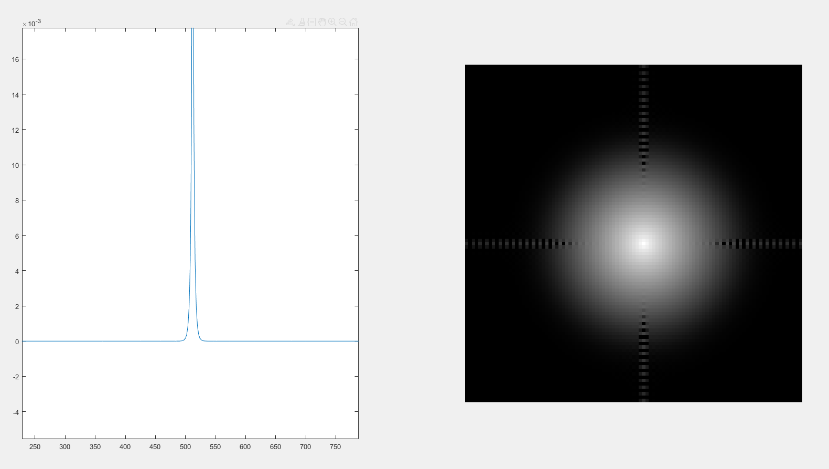Image resolution: width=829 pixels, height=469 pixels.
Task: Click x-axis tick label 300
Action: (x=65, y=447)
